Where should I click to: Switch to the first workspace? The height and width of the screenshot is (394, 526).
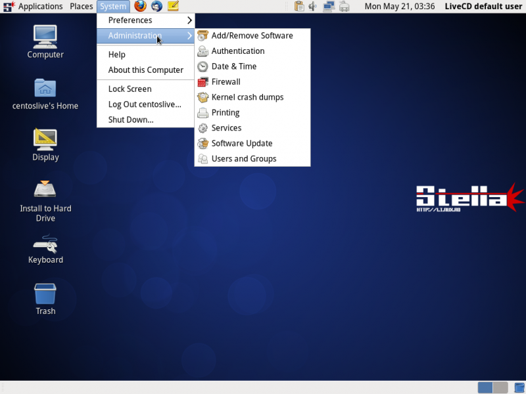pyautogui.click(x=485, y=387)
